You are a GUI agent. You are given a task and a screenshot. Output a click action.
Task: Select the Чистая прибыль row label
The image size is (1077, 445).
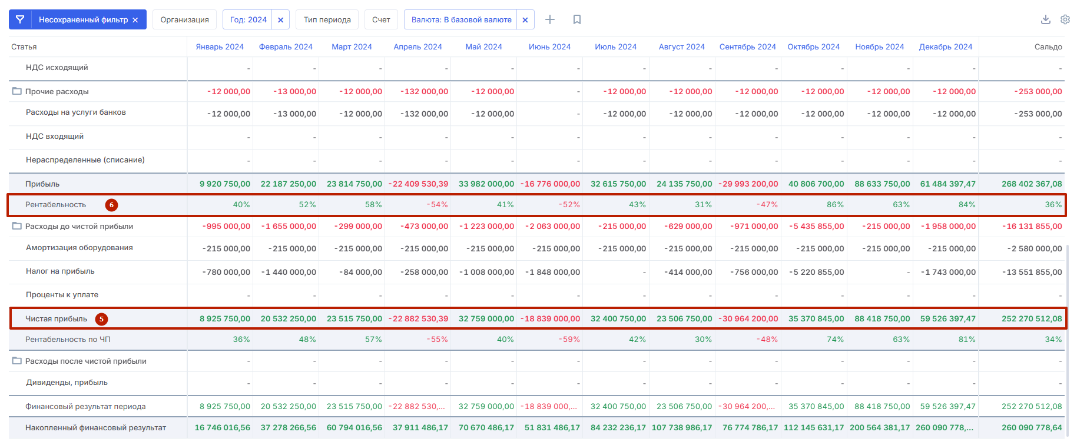[56, 319]
